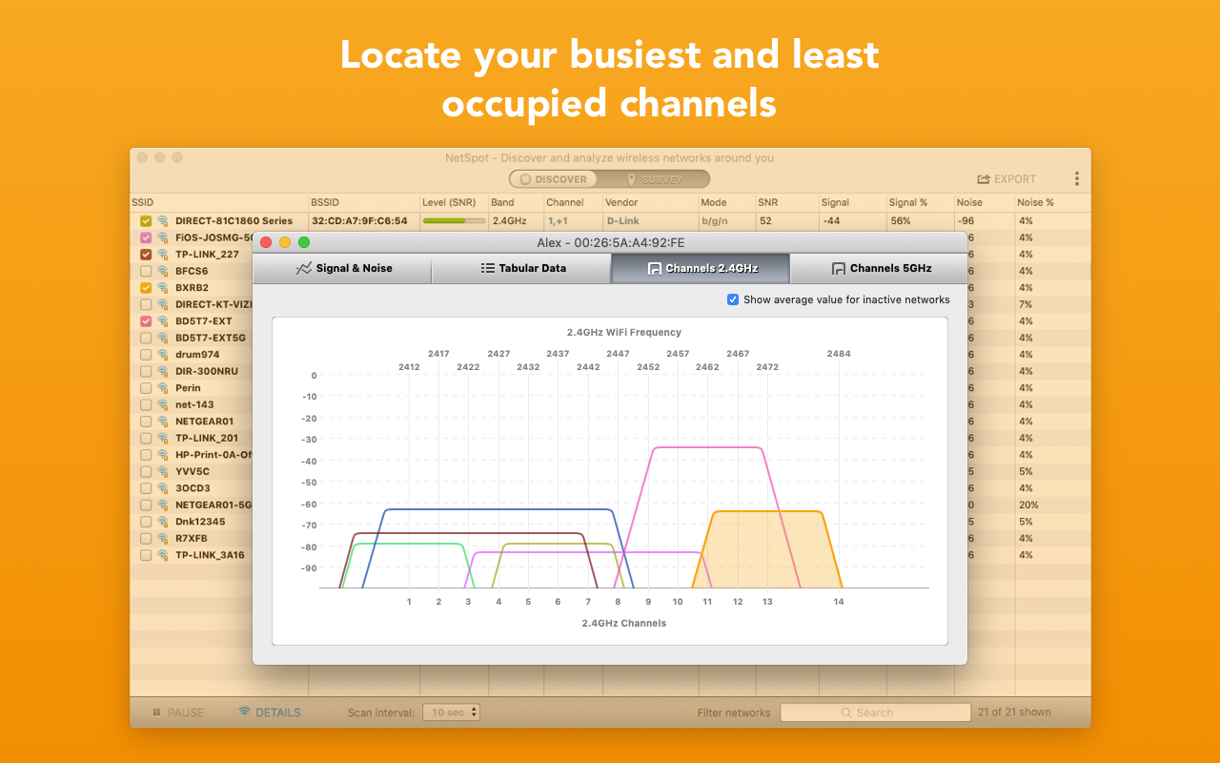The height and width of the screenshot is (763, 1220).
Task: Open the Tabular Data tab
Action: 521,269
